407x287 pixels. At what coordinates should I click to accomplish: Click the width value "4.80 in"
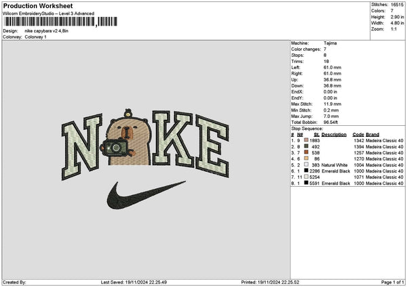397,23
